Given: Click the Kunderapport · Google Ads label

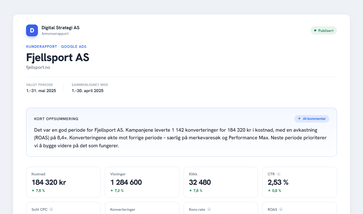Looking at the screenshot, I should (56, 47).
